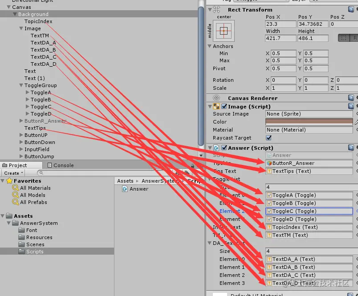The height and width of the screenshot is (296, 358).
Task: Click the Scale X input field
Action: pos(283,88)
